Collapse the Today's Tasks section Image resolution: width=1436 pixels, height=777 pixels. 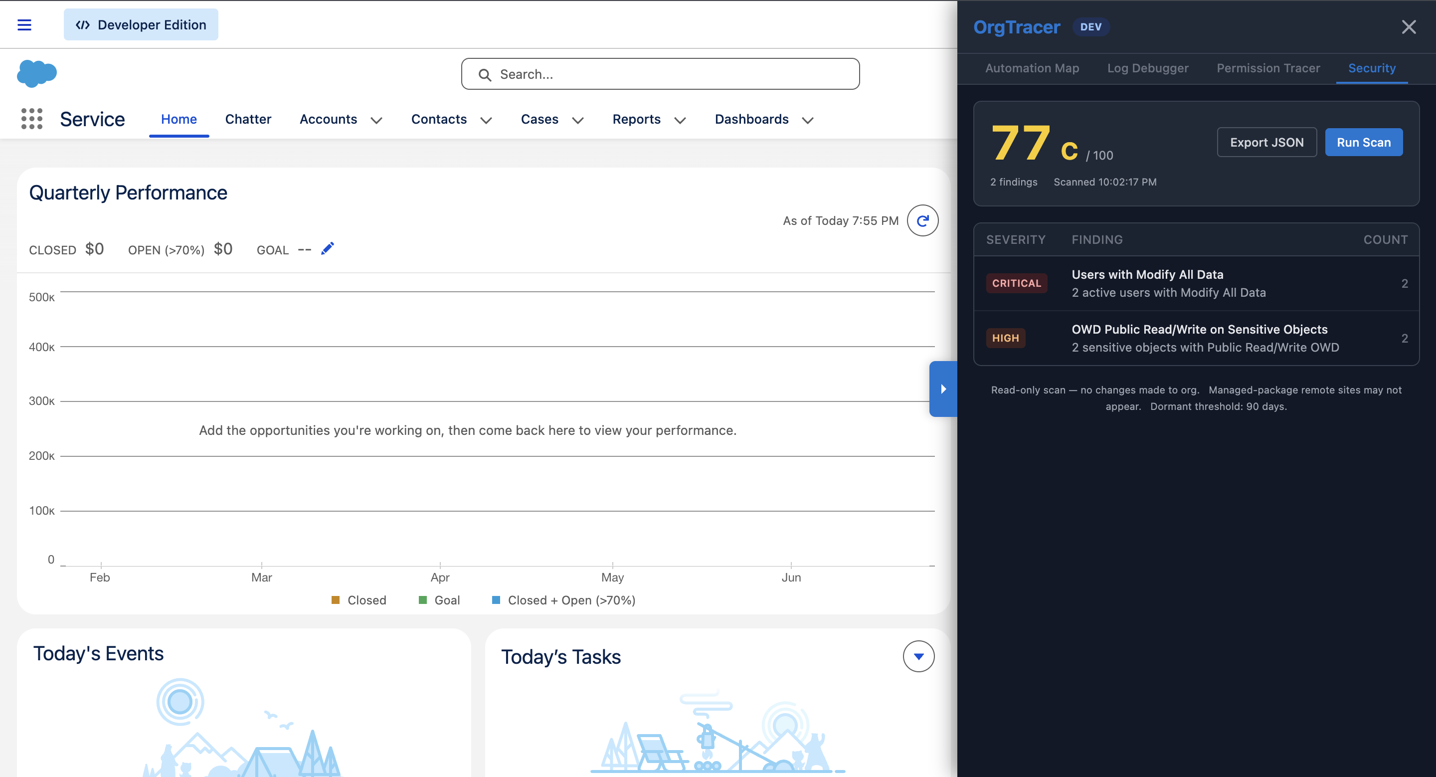[x=918, y=656]
